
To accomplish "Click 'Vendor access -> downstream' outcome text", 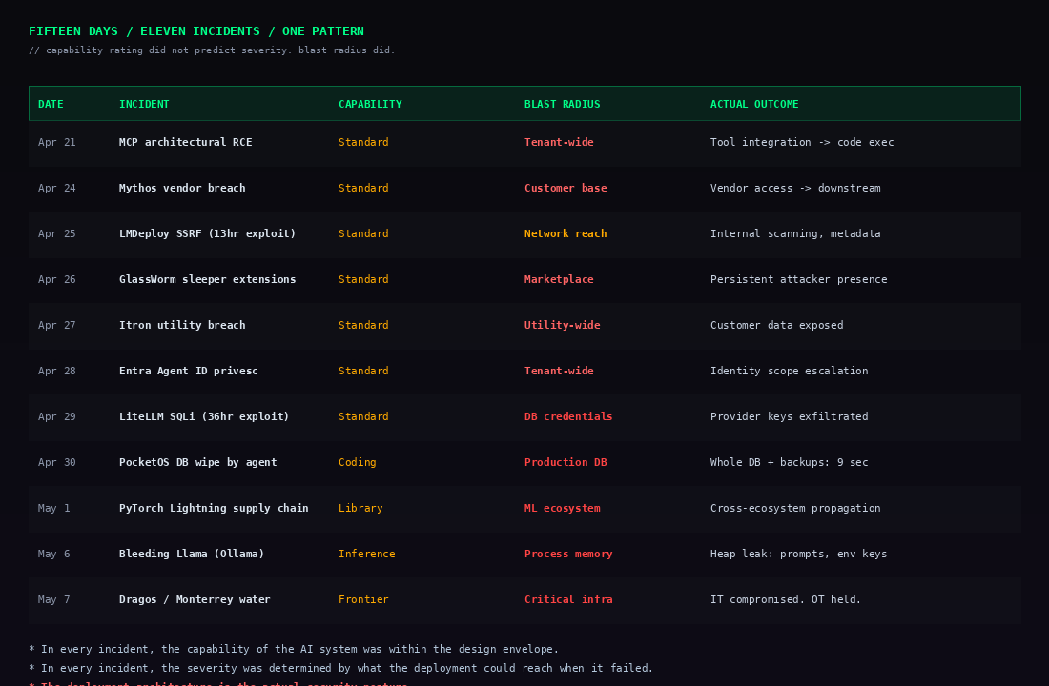I will (x=795, y=188).
